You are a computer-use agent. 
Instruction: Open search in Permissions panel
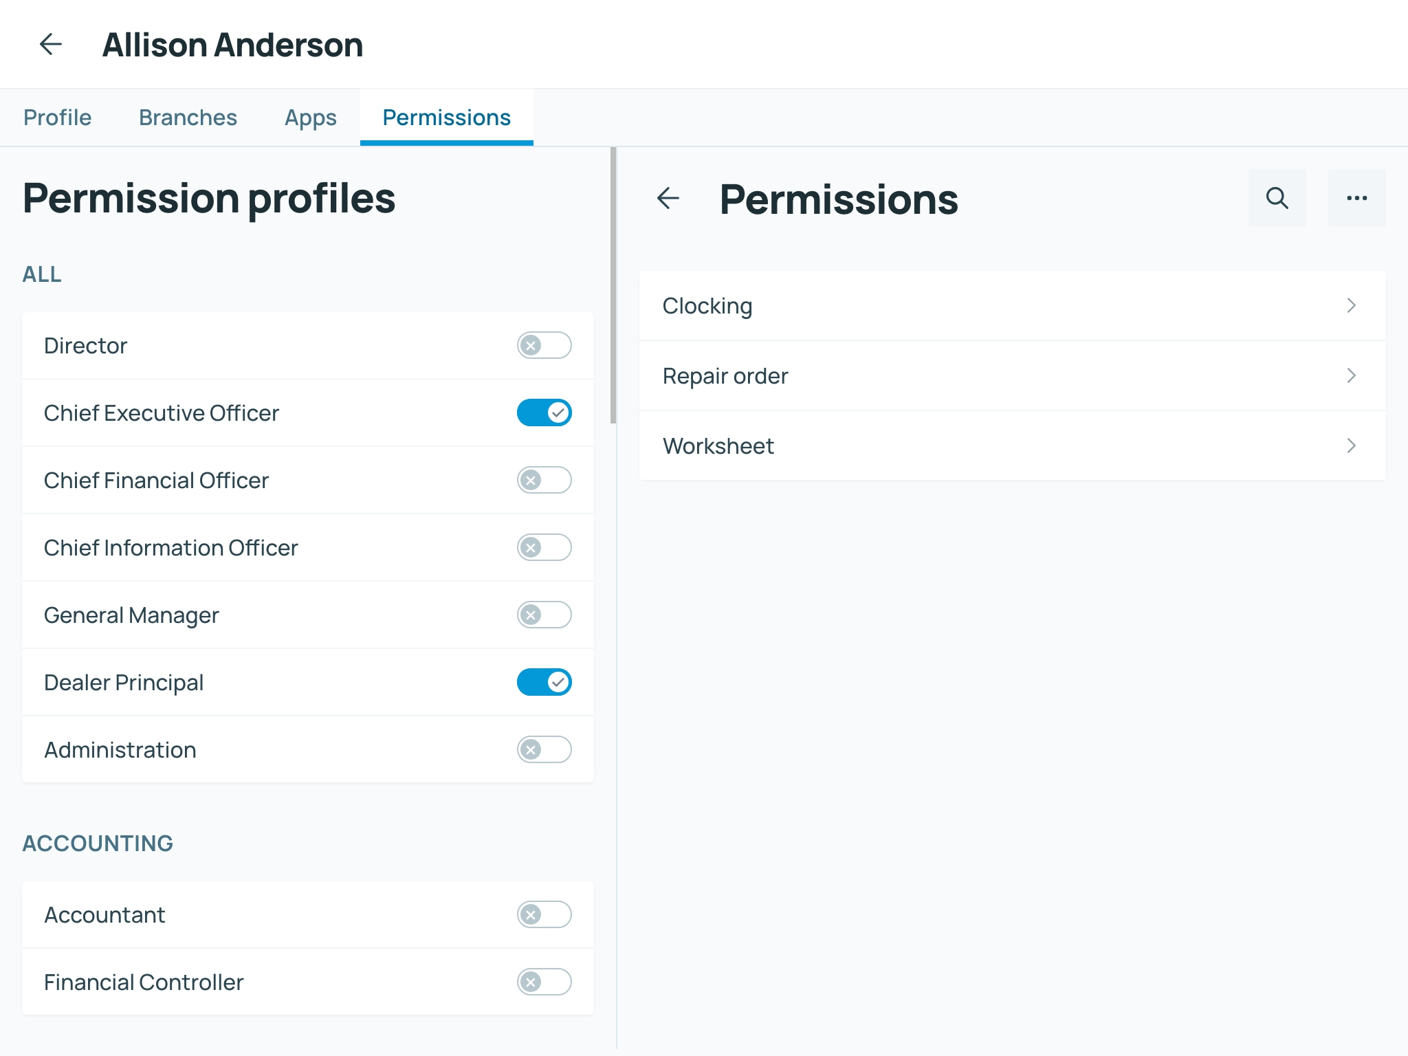coord(1277,198)
